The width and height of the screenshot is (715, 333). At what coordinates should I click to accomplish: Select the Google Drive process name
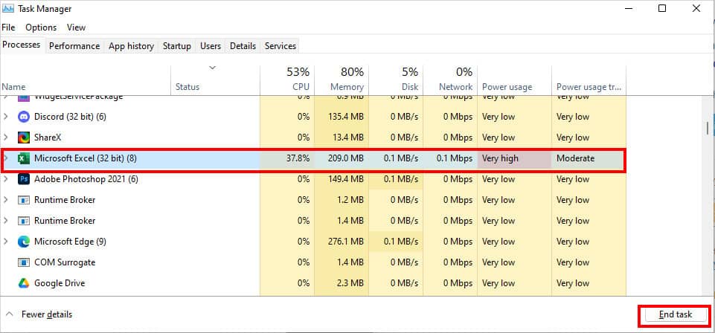click(x=60, y=283)
